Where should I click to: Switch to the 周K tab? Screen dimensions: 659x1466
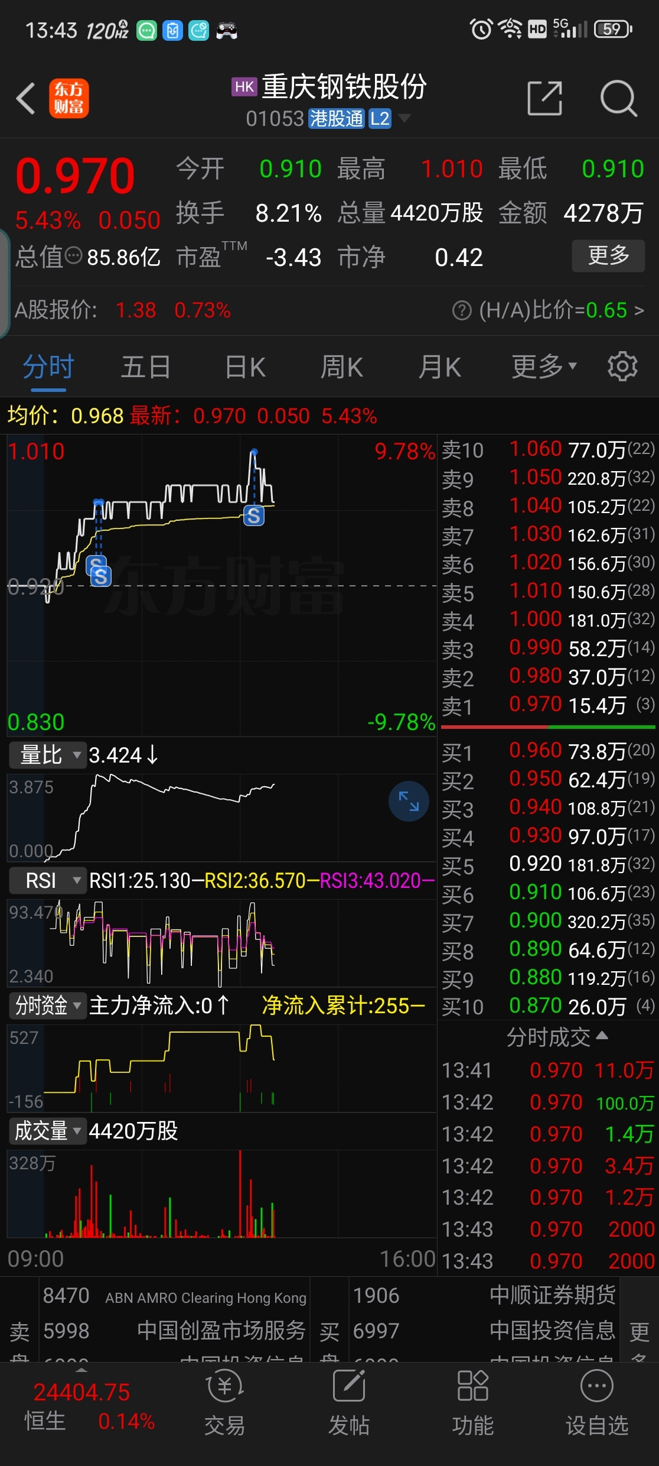[x=341, y=367]
